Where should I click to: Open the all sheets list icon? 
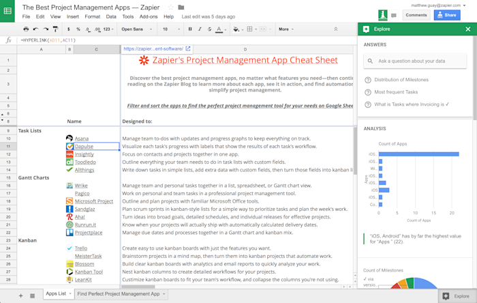pyautogui.click(x=32, y=295)
